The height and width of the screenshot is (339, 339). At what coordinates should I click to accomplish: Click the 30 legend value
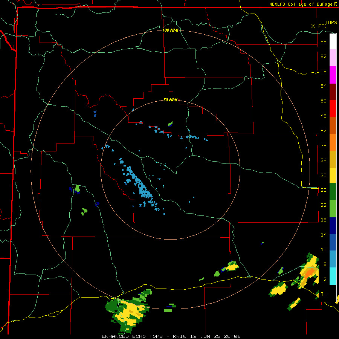tap(324, 175)
